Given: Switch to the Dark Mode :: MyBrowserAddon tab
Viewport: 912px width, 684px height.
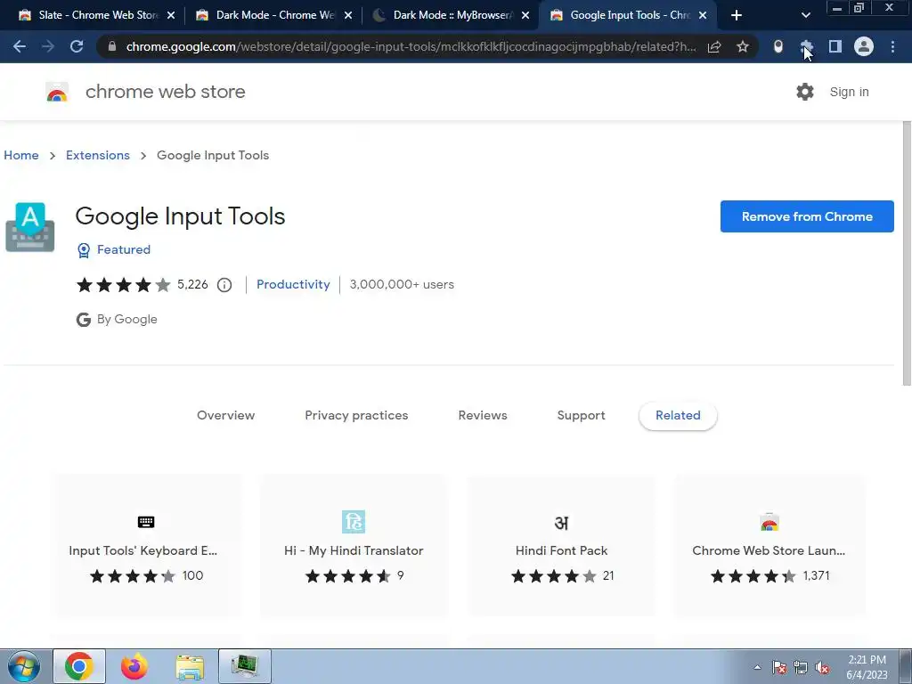Looking at the screenshot, I should (x=444, y=15).
